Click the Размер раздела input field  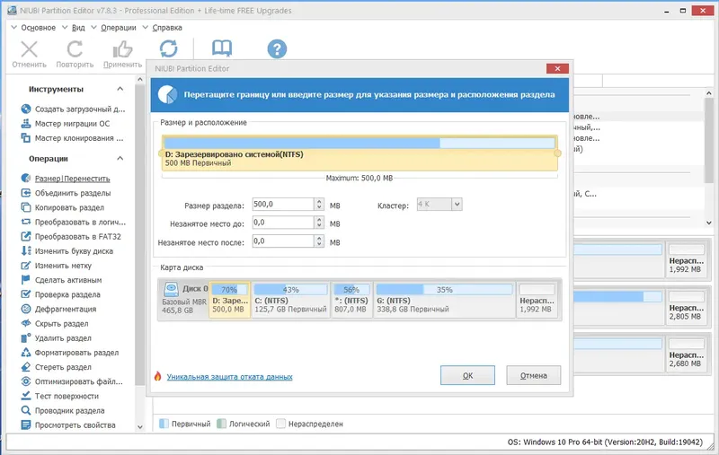pyautogui.click(x=283, y=204)
